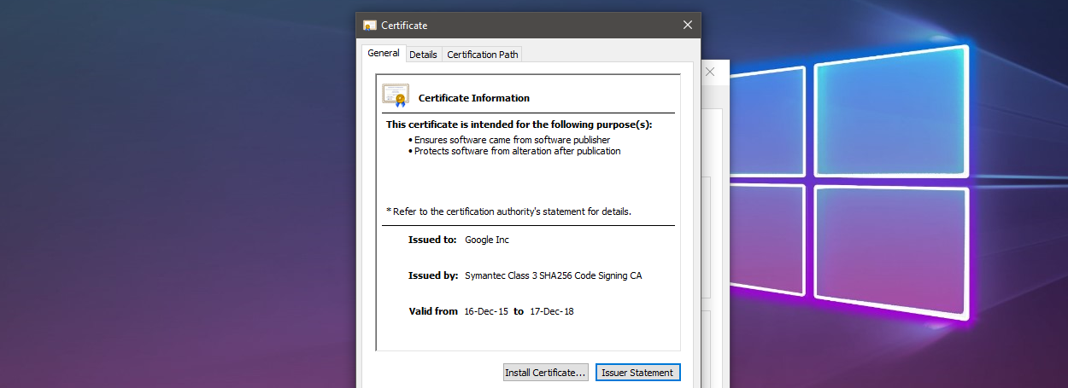Click the 'Ensures software came from publisher' line
The height and width of the screenshot is (388, 1068).
tap(512, 140)
